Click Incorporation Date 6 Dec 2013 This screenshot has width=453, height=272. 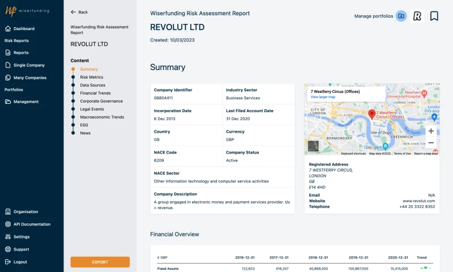point(164,118)
